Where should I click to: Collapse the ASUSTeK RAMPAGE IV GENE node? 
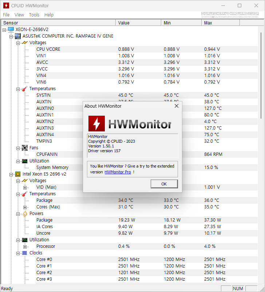[11, 36]
